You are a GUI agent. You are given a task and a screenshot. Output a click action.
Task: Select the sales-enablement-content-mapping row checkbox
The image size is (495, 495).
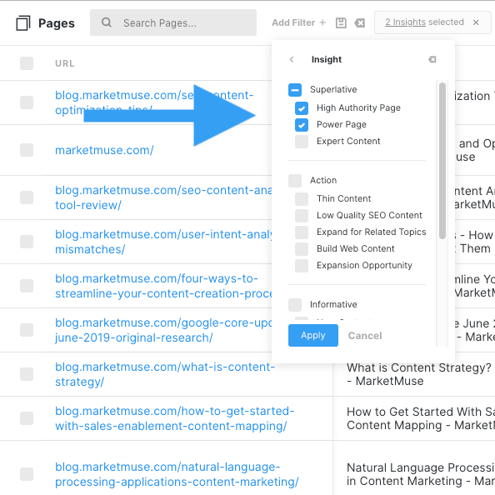pyautogui.click(x=27, y=418)
